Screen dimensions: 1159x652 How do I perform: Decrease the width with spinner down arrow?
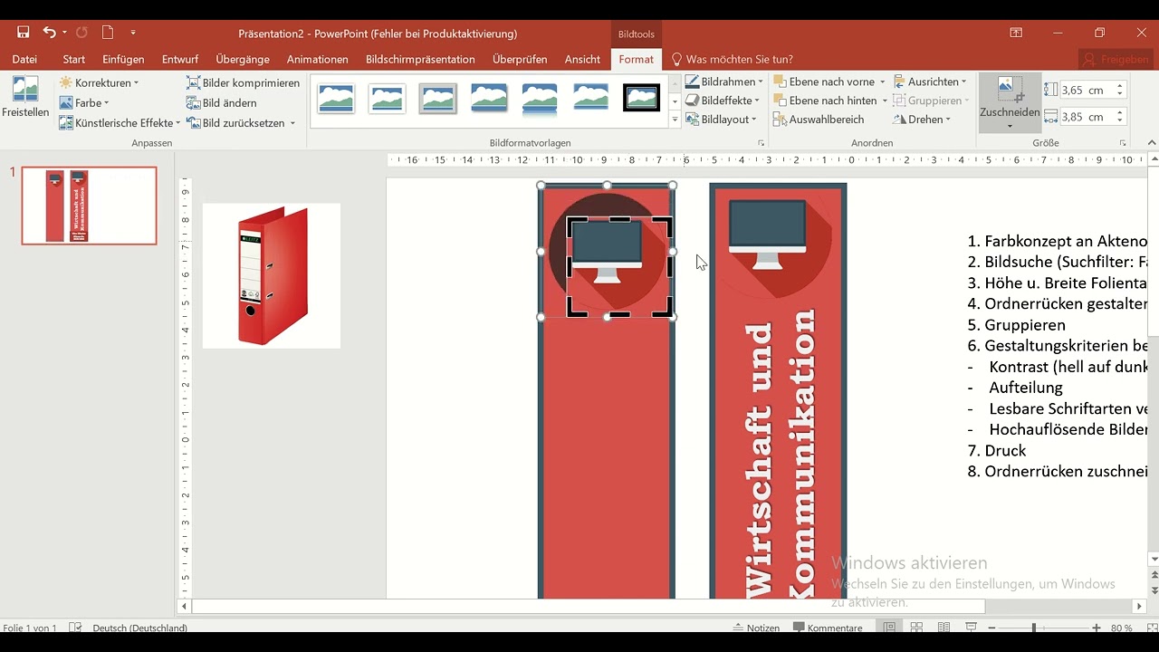pos(1120,121)
